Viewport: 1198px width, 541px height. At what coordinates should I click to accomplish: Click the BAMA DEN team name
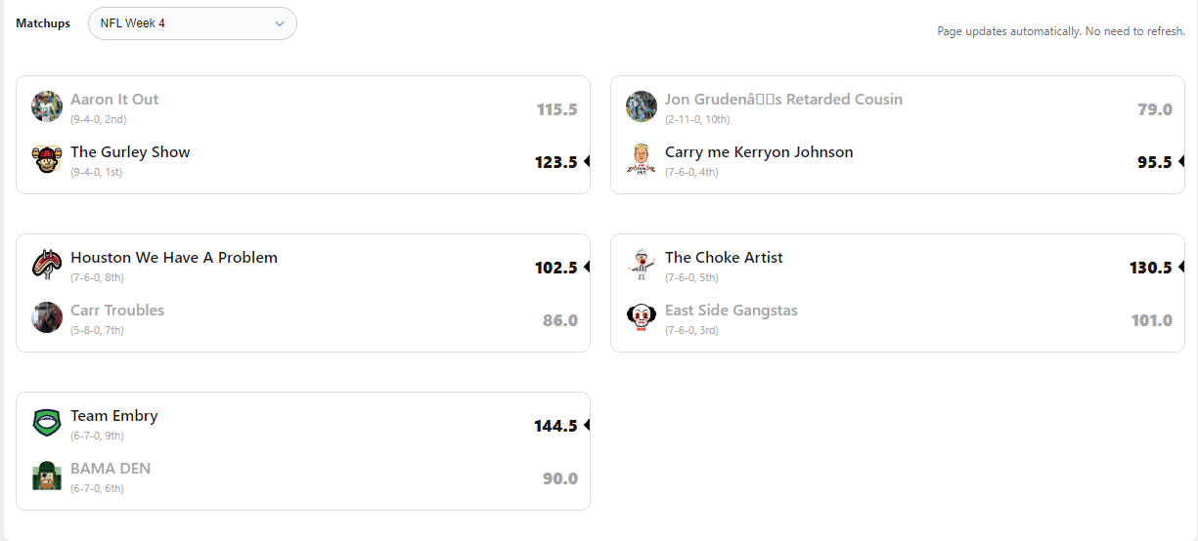(111, 469)
